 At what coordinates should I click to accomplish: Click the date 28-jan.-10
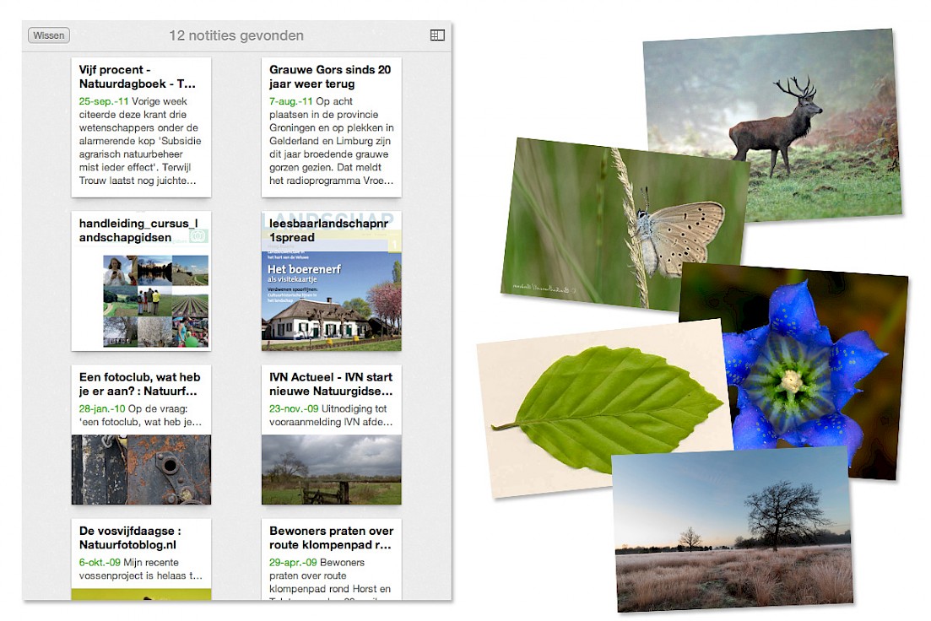[102, 409]
